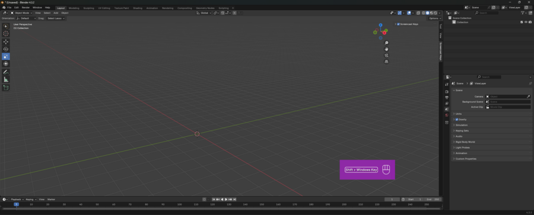Open the viewport Options dropdown
Image resolution: width=534 pixels, height=215 pixels.
434,18
